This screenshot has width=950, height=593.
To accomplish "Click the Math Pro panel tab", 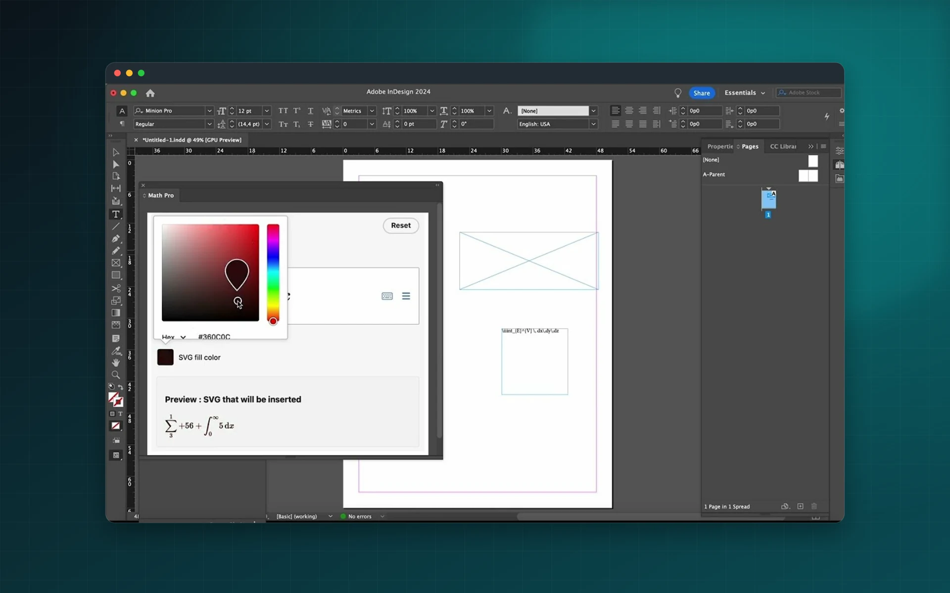I will pyautogui.click(x=160, y=195).
